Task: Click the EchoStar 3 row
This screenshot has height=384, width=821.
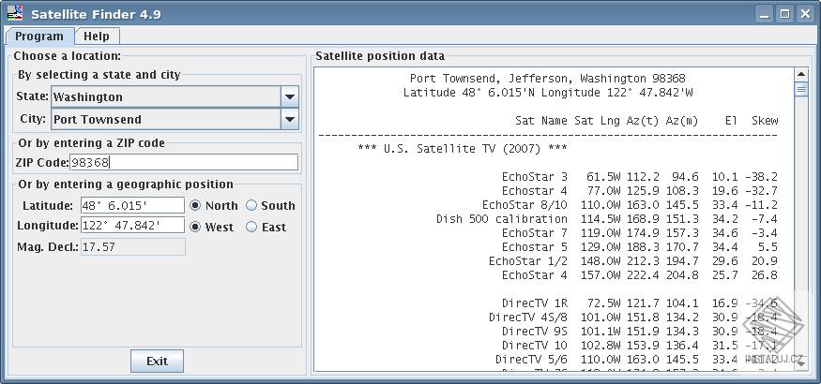Action: pyautogui.click(x=640, y=177)
